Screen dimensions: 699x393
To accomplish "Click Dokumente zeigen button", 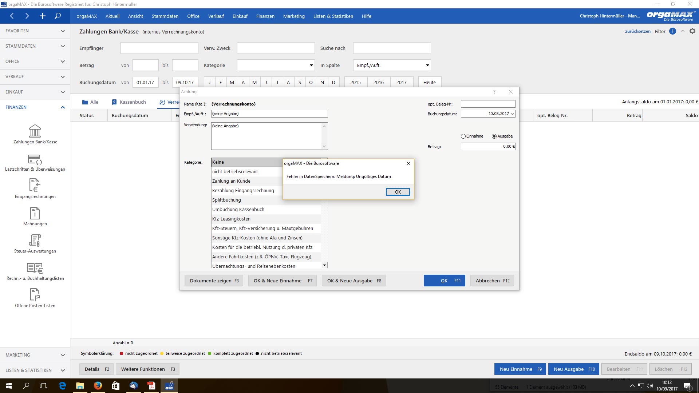I will 214,281.
